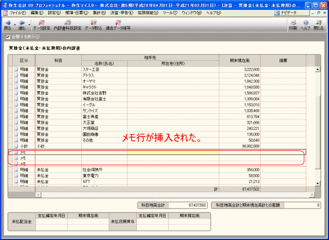Click the table's vertical scrollbar up arrow
The image size is (329, 240).
pyautogui.click(x=318, y=70)
